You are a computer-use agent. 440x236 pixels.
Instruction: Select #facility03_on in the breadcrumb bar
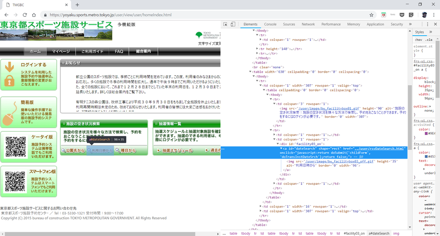coord(354,233)
